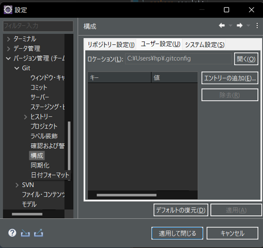Screen dimensions: 263x248
Task: Expand the データ管理 tree node
Action: (x=8, y=49)
